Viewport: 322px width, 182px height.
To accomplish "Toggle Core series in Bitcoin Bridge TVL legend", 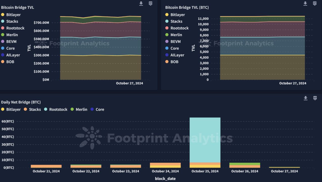I will [x=10, y=48].
